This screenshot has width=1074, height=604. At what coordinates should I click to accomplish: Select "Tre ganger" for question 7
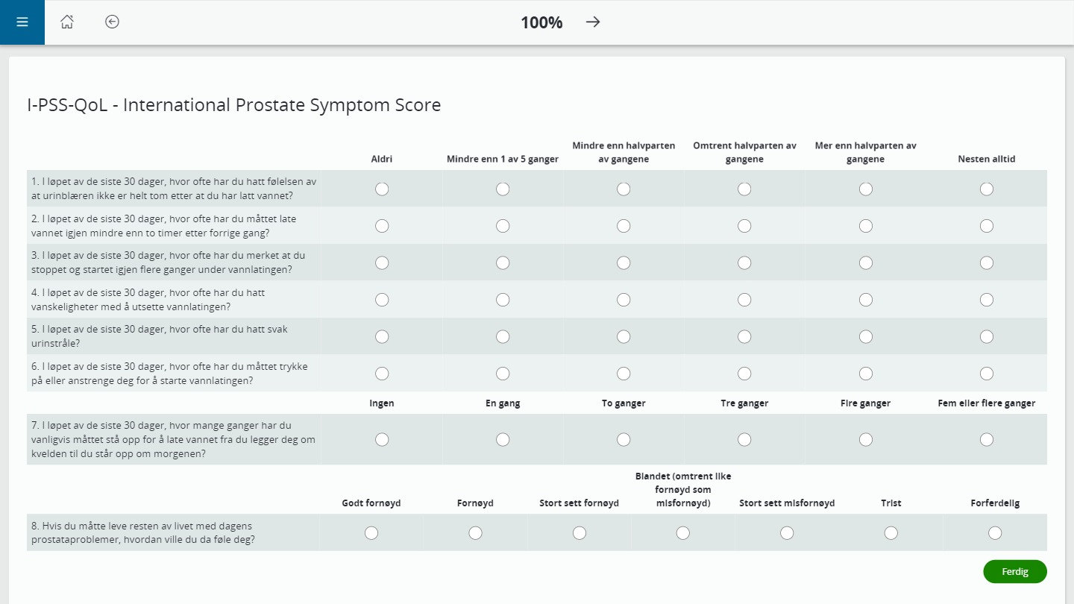[744, 439]
